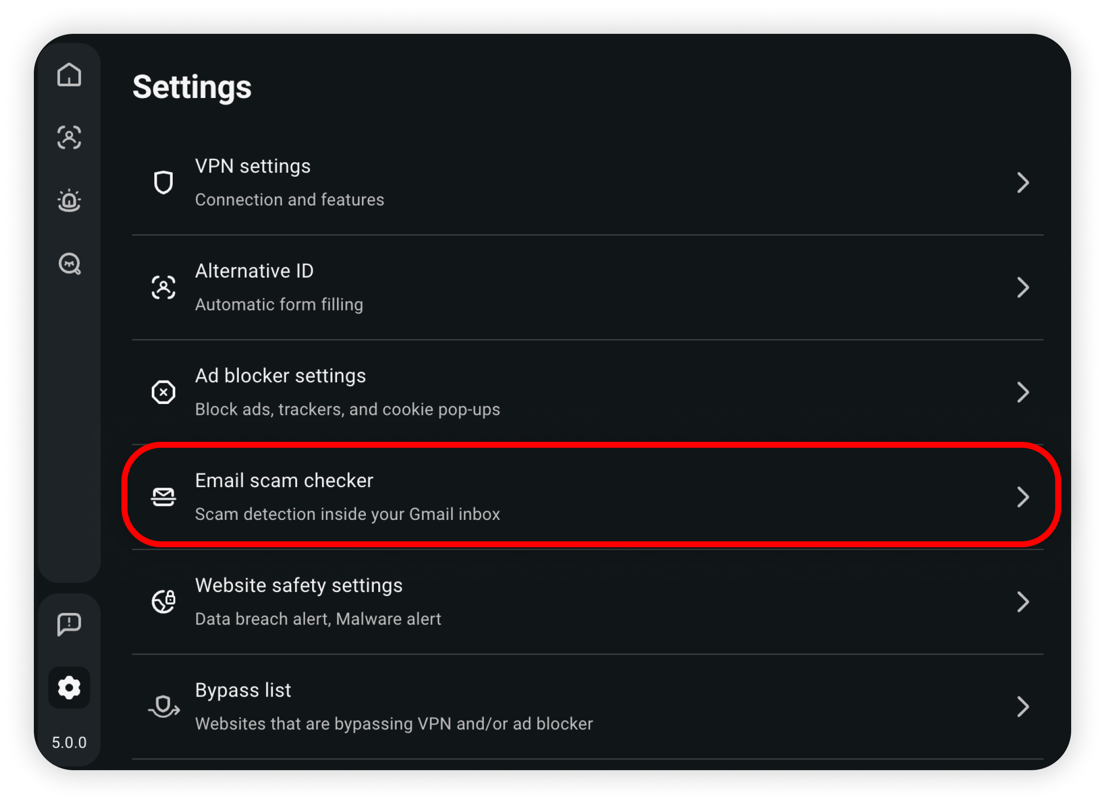Open the feedback chat bubble icon
Image resolution: width=1105 pixels, height=804 pixels.
tap(69, 624)
